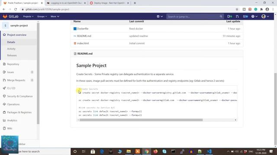Open the sample-project sidebar header
This screenshot has height=155, width=277.
[x=19, y=25]
